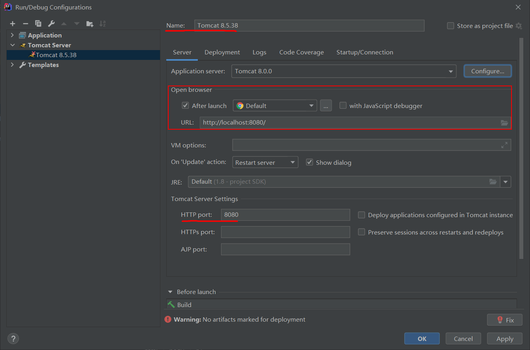
Task: Move configuration down arrow icon
Action: (x=76, y=24)
